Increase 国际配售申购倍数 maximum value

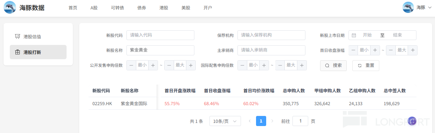(302, 65)
